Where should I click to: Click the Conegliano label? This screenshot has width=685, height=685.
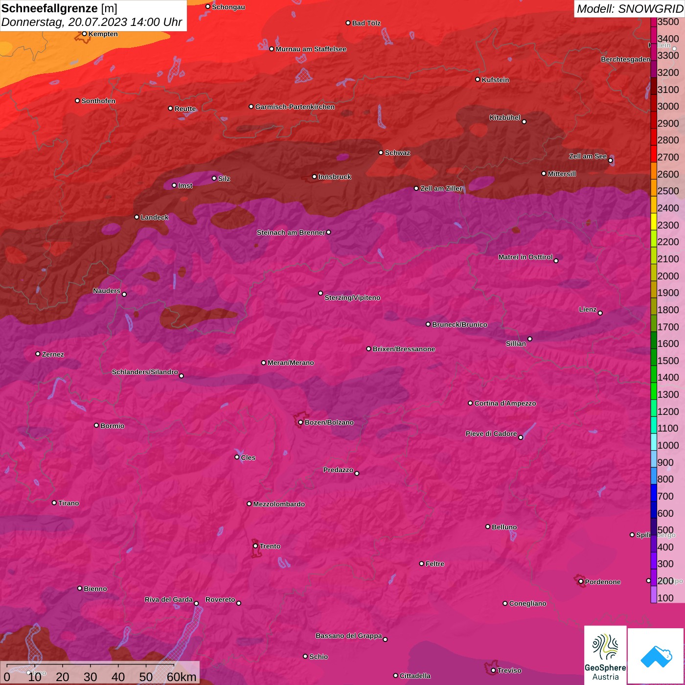point(527,603)
